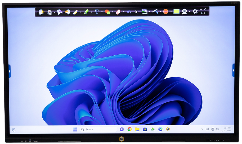Click the orange record circle icon
This screenshot has width=242, height=144.
(165, 12)
